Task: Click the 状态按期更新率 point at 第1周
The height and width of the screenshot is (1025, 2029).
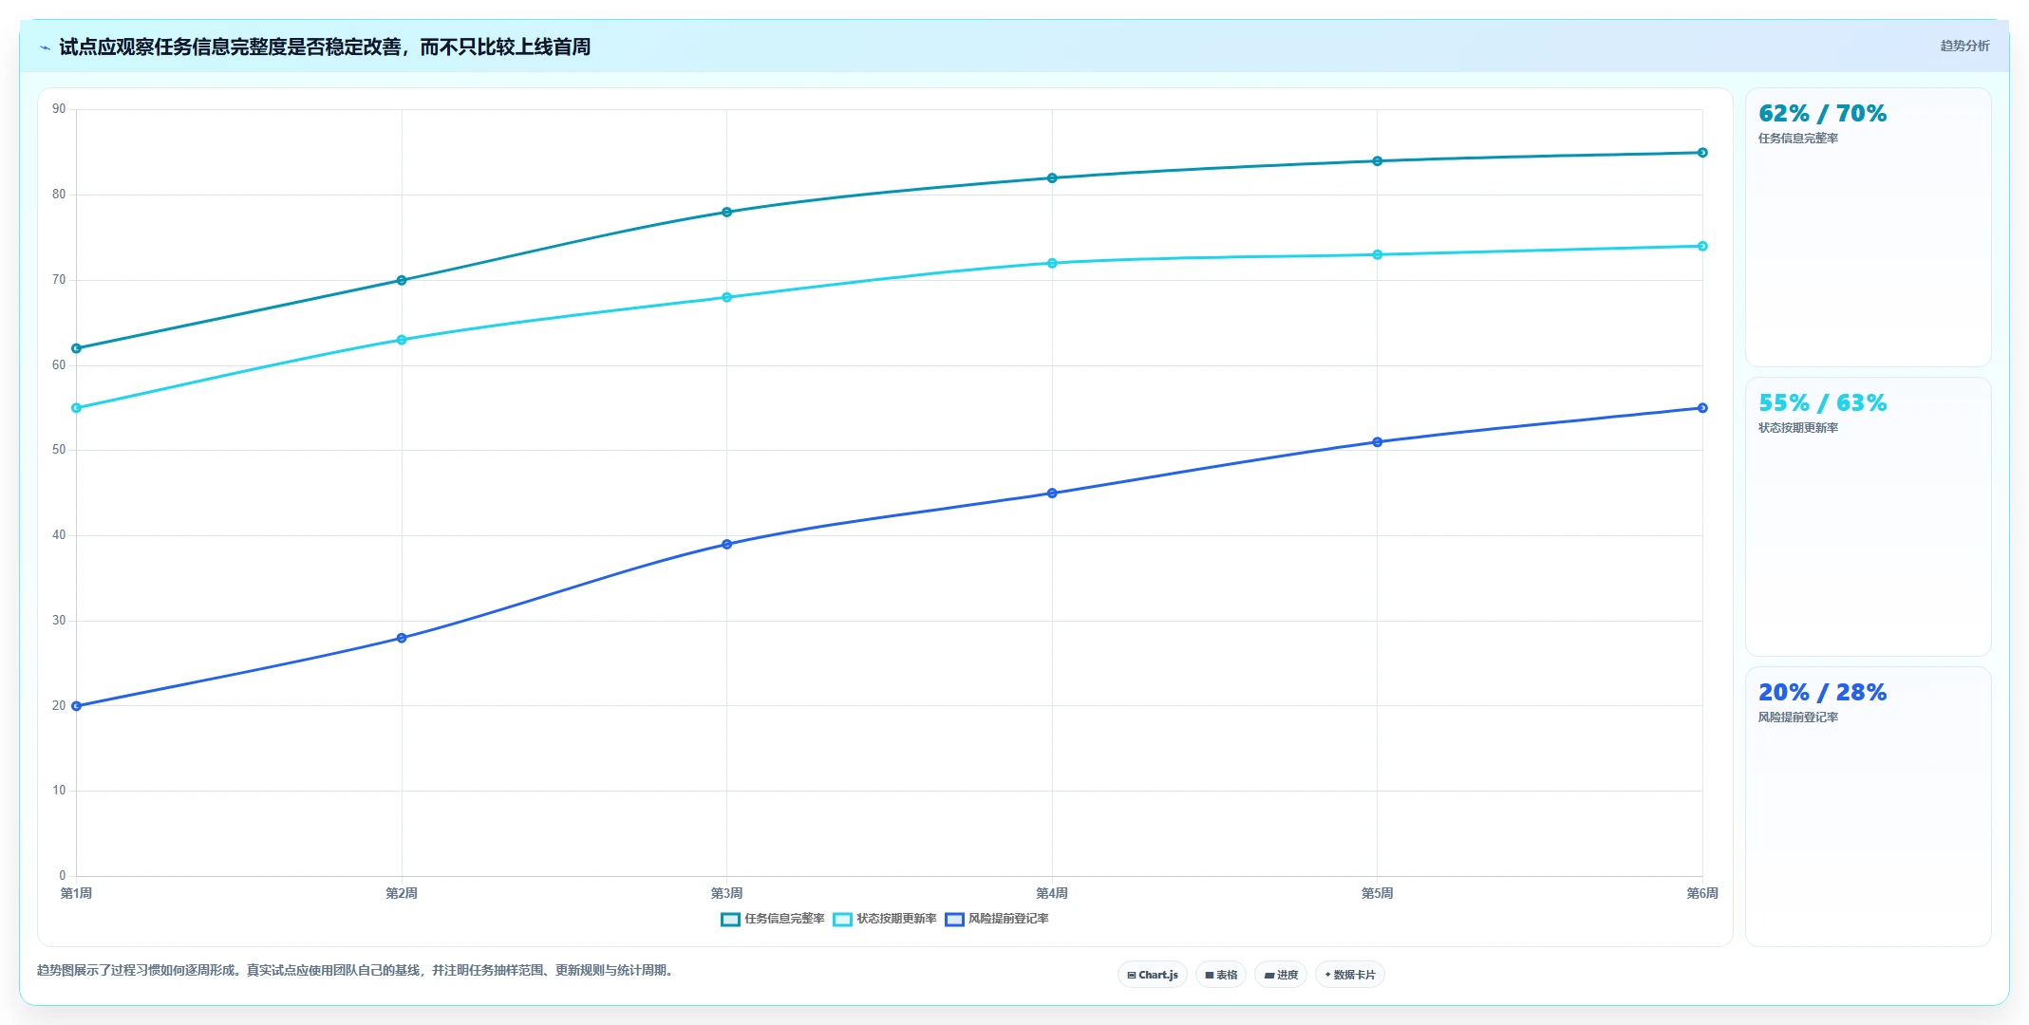Action: [77, 408]
